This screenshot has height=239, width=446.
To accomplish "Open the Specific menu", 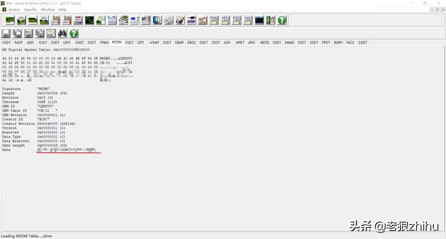I will pyautogui.click(x=30, y=9).
